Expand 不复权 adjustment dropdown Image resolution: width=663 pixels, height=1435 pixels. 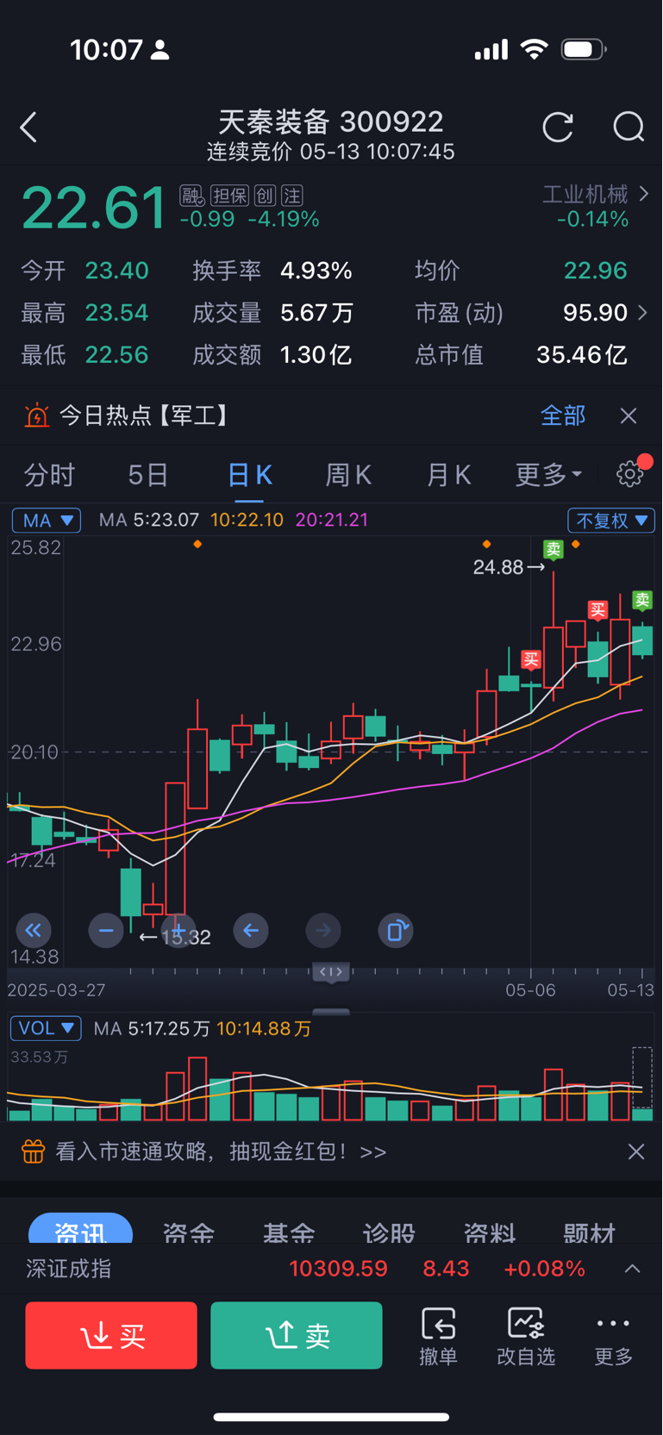(611, 521)
